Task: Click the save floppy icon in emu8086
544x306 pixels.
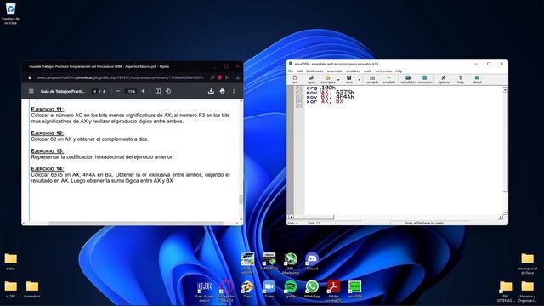Action: (x=349, y=79)
